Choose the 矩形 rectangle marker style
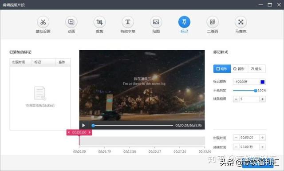Viewport: 284px width, 171px height. pyautogui.click(x=222, y=69)
